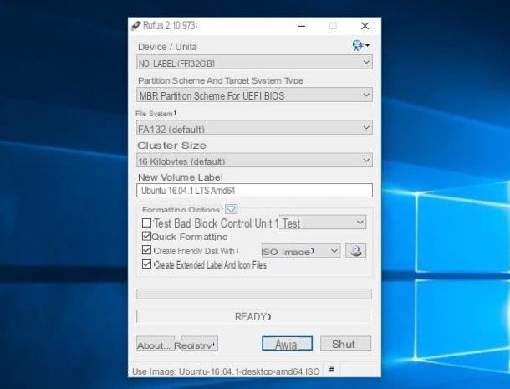Image resolution: width=510 pixels, height=389 pixels.
Task: Open the Cluster Size dropdown
Action: coord(254,160)
